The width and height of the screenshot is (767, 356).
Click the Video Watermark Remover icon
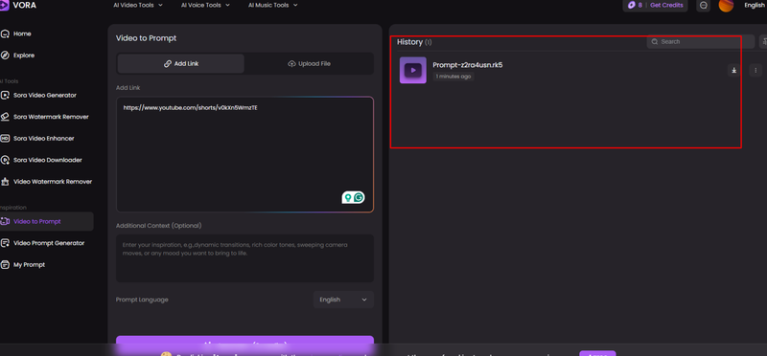[5, 182]
